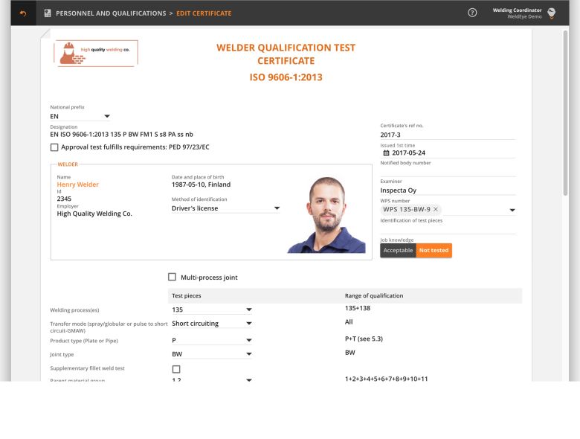Open the help question mark icon

pyautogui.click(x=472, y=13)
